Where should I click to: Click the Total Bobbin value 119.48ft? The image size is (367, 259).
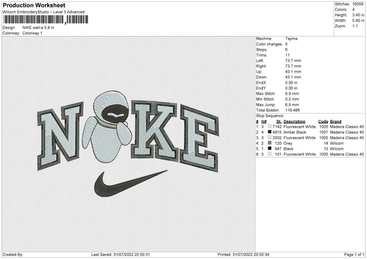point(292,110)
